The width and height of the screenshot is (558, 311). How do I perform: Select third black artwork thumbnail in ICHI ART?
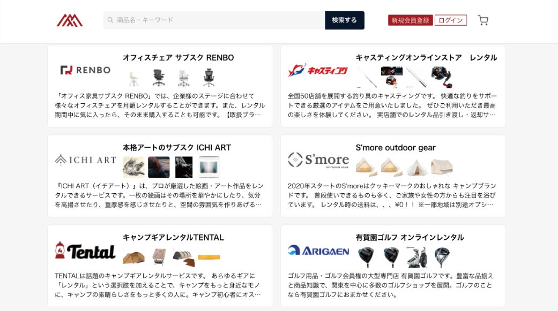pyautogui.click(x=184, y=167)
